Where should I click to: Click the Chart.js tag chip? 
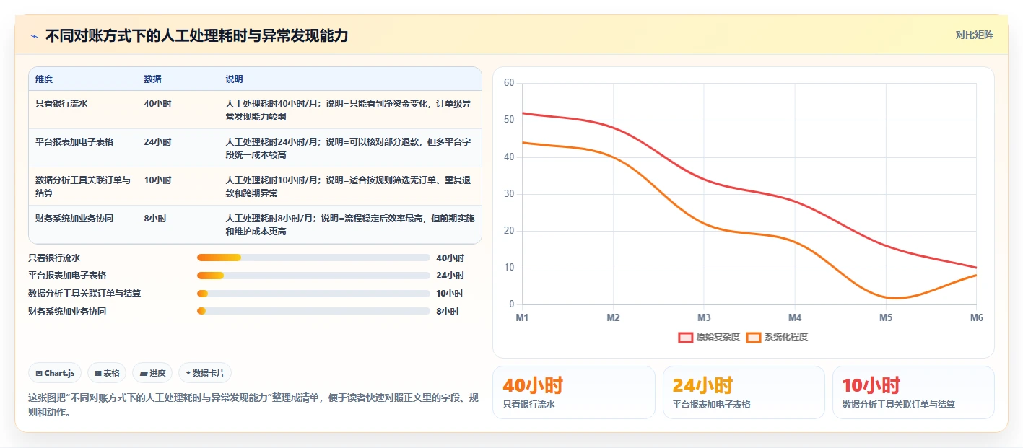(x=56, y=373)
